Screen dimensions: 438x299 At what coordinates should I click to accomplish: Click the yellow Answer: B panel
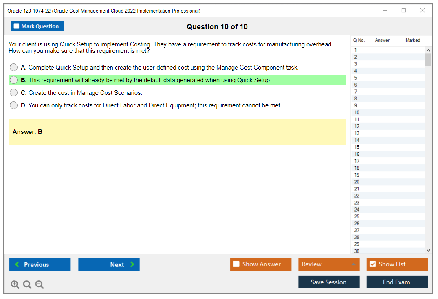(x=177, y=131)
